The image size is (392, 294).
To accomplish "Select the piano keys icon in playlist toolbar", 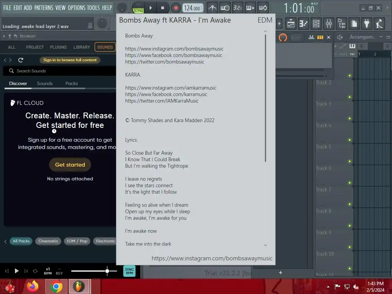I will (x=352, y=46).
